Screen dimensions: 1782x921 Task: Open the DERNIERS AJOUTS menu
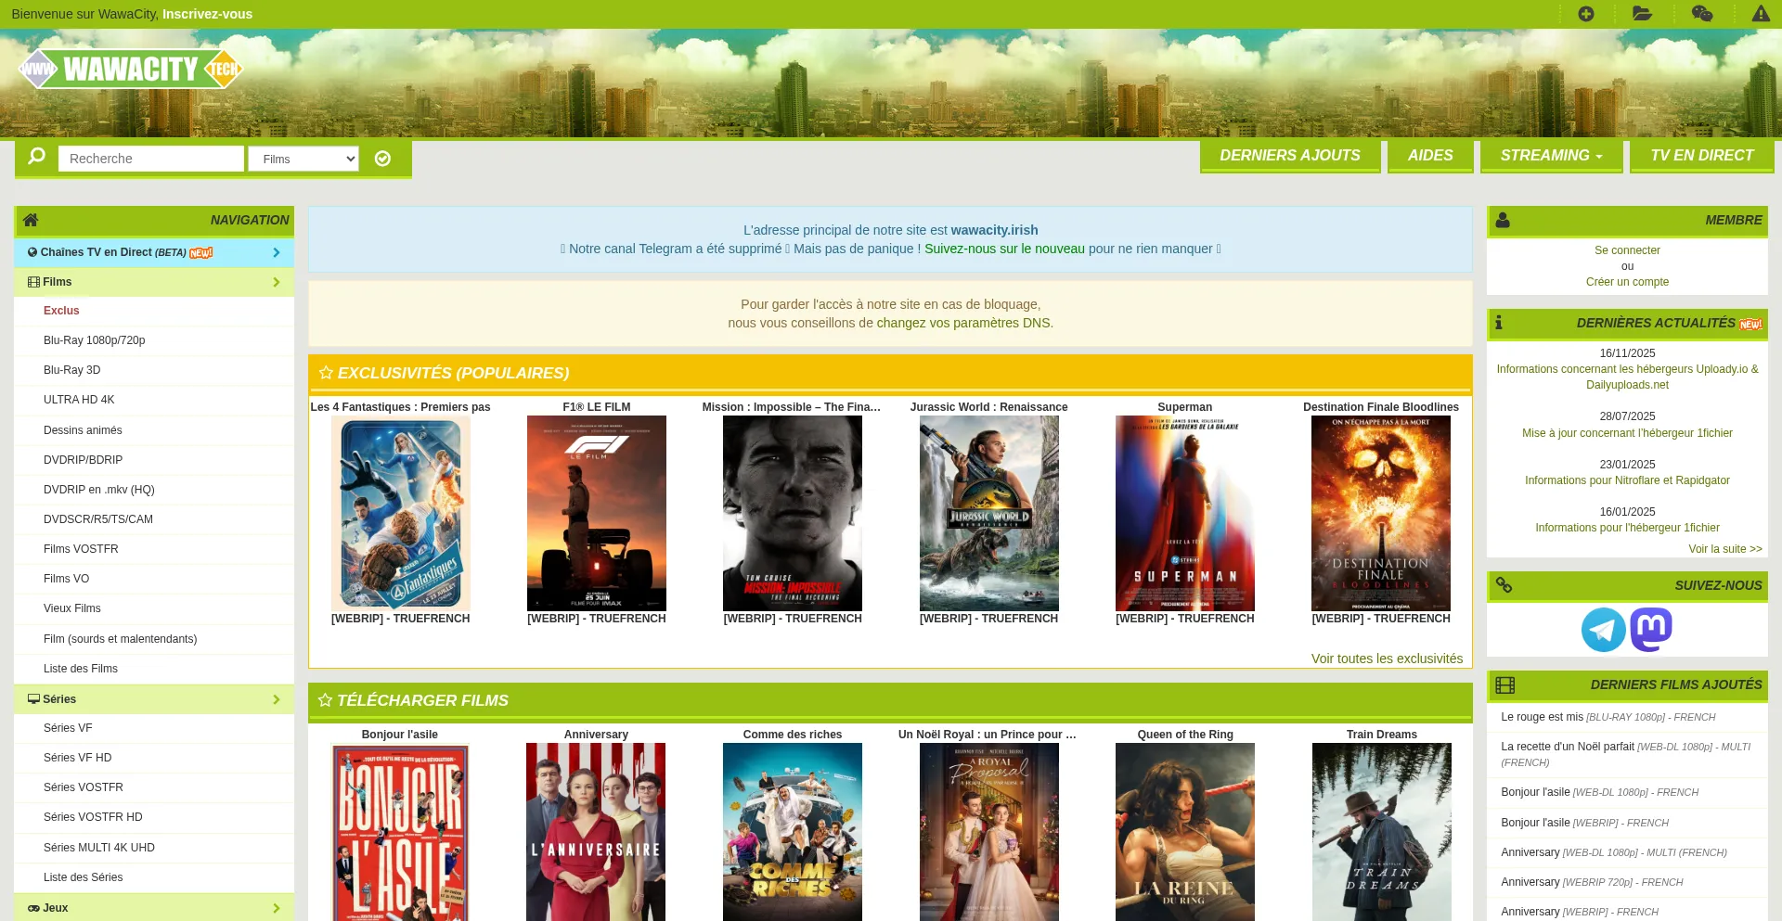(1289, 156)
